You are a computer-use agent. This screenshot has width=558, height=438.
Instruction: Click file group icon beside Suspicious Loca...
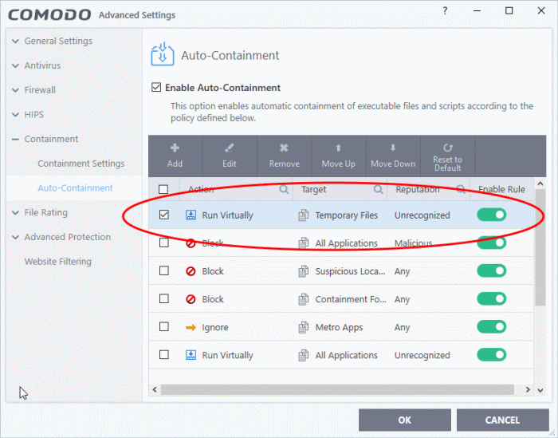[303, 271]
